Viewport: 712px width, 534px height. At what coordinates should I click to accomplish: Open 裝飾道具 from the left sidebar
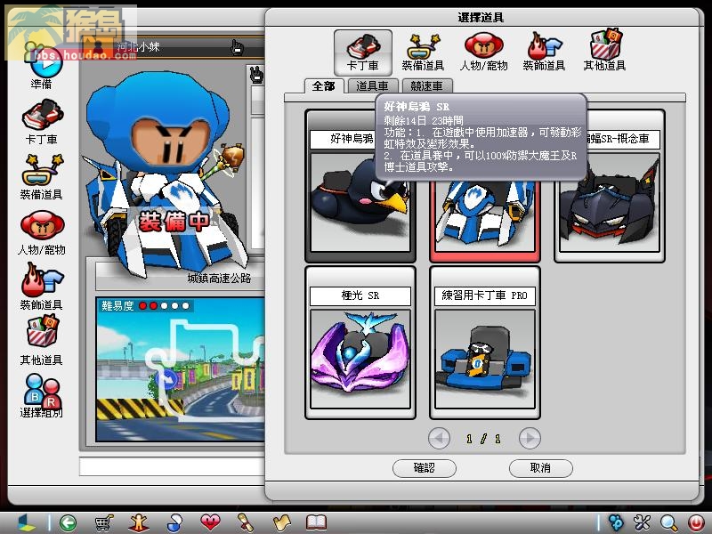(41, 287)
